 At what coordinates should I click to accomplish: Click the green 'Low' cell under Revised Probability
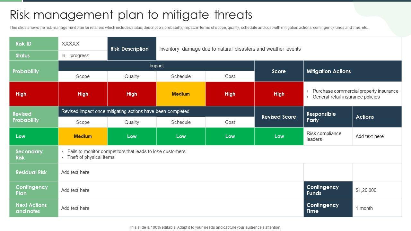(34, 136)
